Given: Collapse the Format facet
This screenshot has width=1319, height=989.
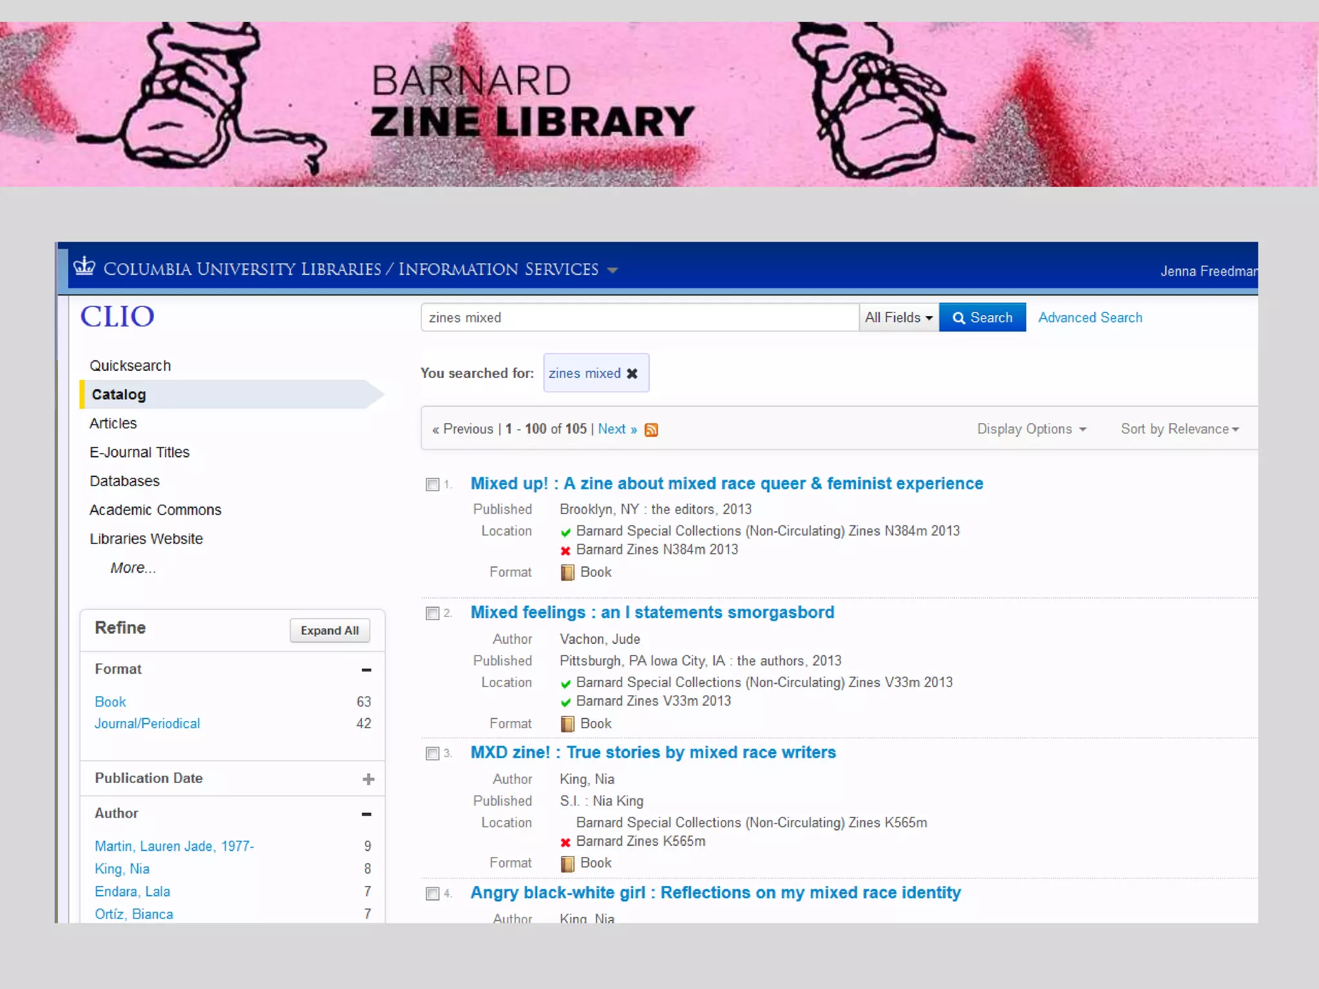Looking at the screenshot, I should 366,670.
